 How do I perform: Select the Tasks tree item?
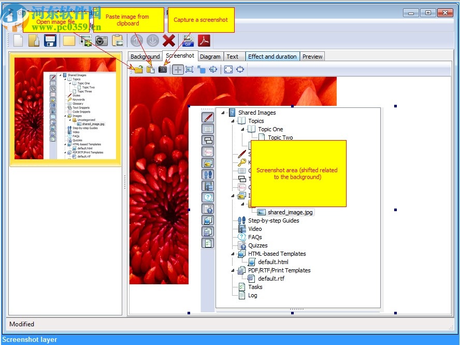point(255,287)
